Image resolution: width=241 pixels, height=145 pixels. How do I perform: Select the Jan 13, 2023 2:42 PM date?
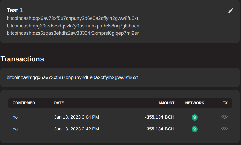(77, 129)
